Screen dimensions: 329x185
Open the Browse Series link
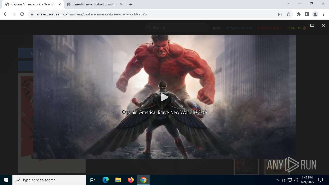[270, 28]
